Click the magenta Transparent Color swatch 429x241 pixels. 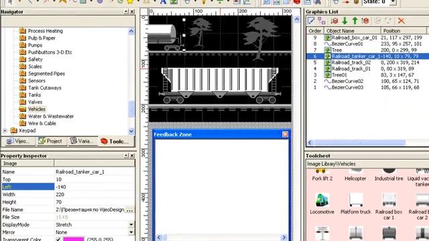74,239
